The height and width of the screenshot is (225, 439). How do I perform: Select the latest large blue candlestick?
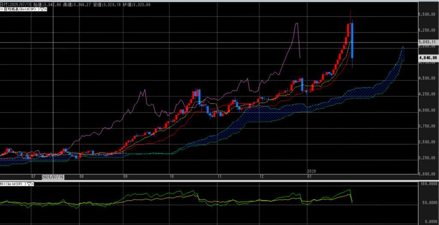click(x=352, y=41)
